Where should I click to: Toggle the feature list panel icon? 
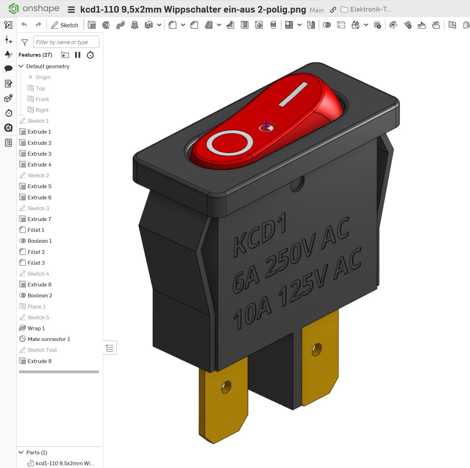pyautogui.click(x=8, y=25)
